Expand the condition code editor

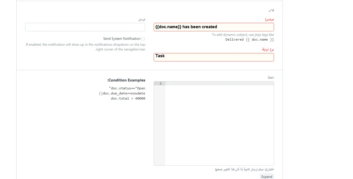(267, 177)
